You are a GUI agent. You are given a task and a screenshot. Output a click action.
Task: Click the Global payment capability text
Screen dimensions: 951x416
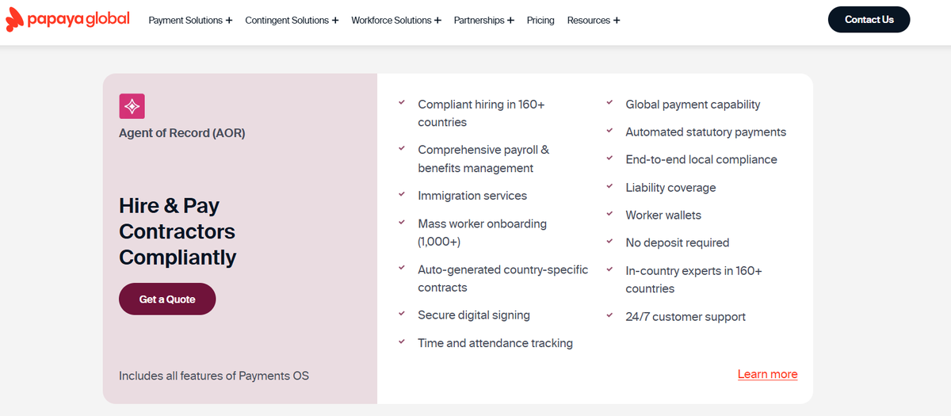[x=693, y=105]
